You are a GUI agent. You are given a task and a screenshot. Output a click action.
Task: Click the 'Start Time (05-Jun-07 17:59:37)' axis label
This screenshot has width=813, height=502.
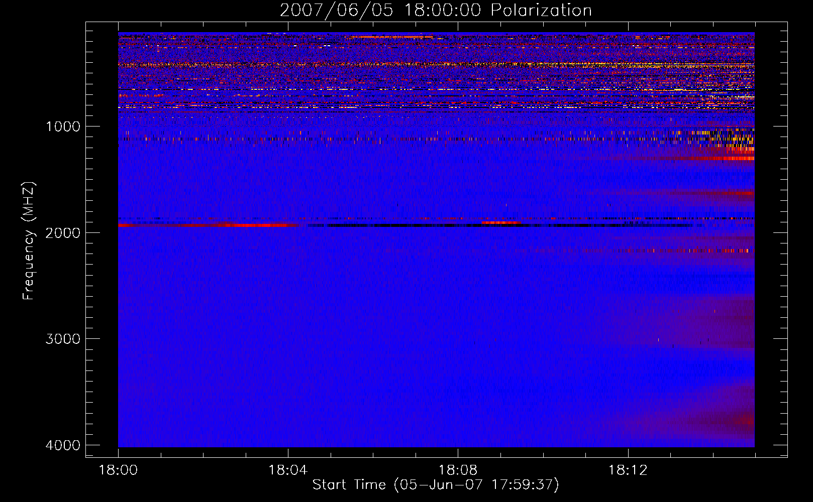tap(436, 485)
